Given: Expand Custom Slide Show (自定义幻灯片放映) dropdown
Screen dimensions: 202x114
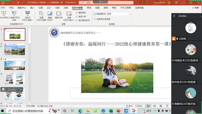Looking at the screenshot, I should click(x=28, y=20).
